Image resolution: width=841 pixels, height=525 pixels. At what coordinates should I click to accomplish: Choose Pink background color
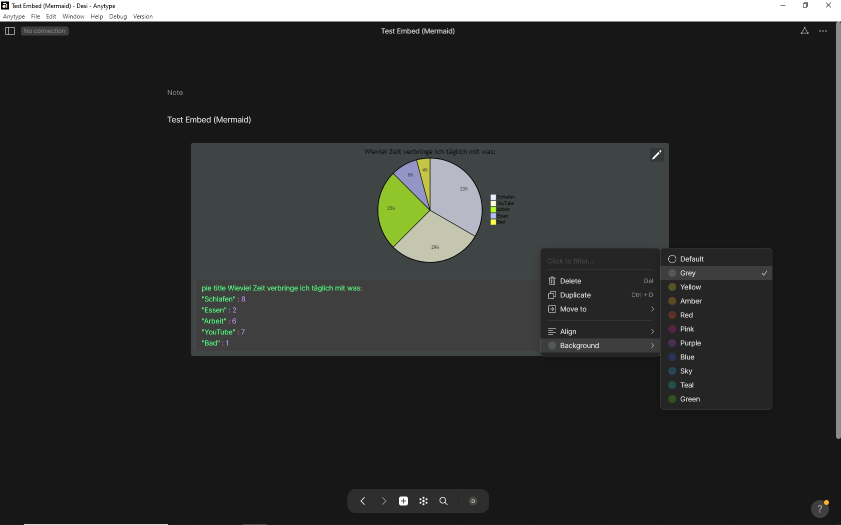point(716,329)
